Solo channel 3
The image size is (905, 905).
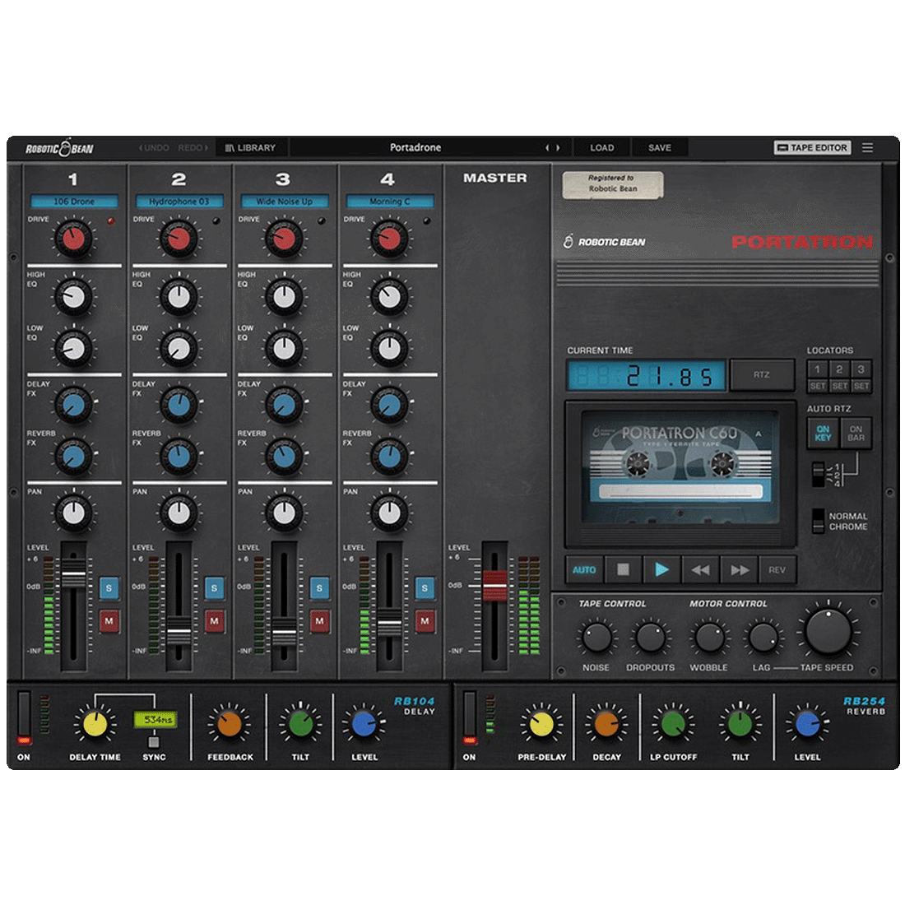tap(319, 588)
